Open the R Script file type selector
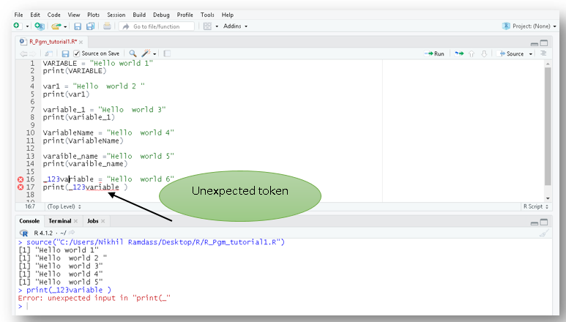This screenshot has width=566, height=322. click(535, 206)
